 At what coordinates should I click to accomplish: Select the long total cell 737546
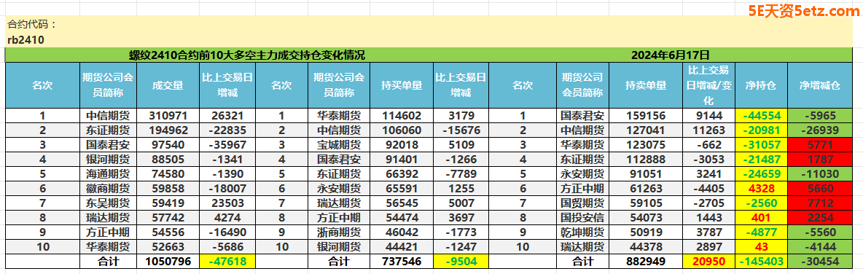pyautogui.click(x=402, y=261)
